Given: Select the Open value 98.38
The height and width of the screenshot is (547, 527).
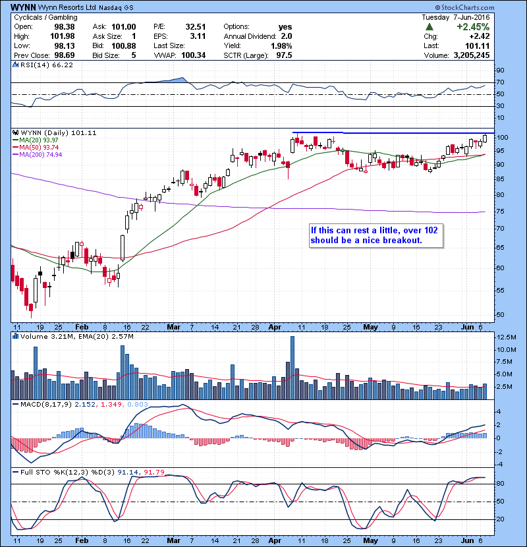Looking at the screenshot, I should click(x=64, y=27).
